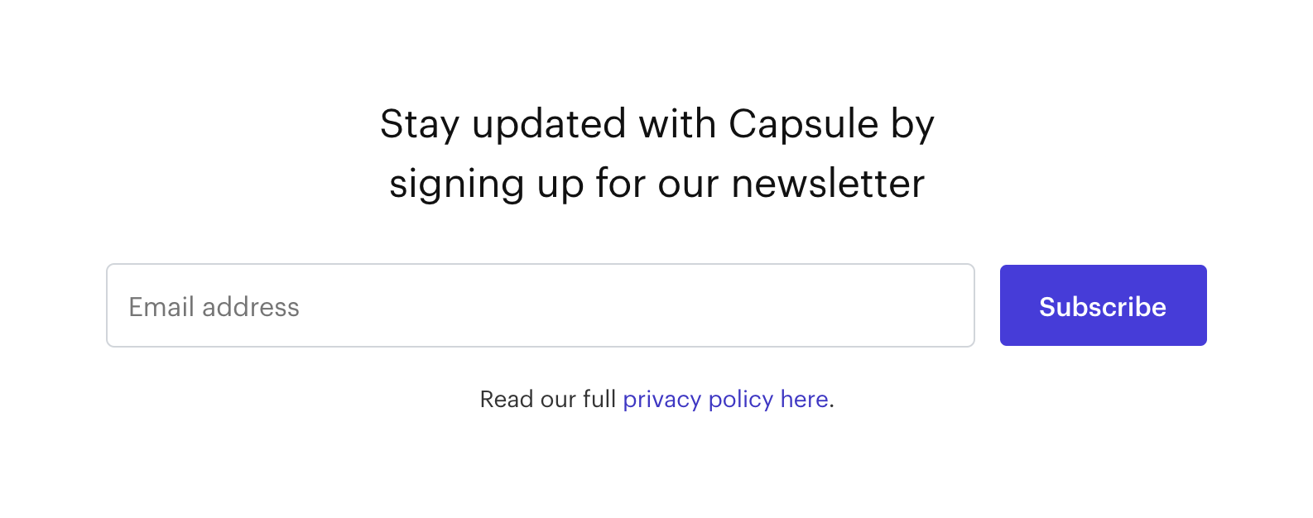This screenshot has width=1313, height=518.
Task: Click "signing up for our newsletter" line
Action: click(656, 184)
